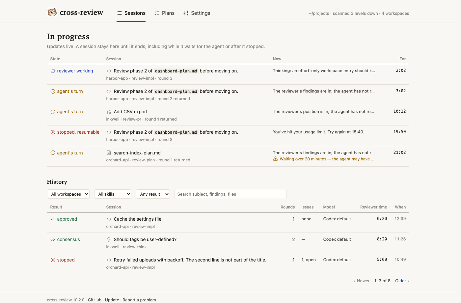
Task: Click the code icon beside Cache the settings file
Action: click(109, 219)
